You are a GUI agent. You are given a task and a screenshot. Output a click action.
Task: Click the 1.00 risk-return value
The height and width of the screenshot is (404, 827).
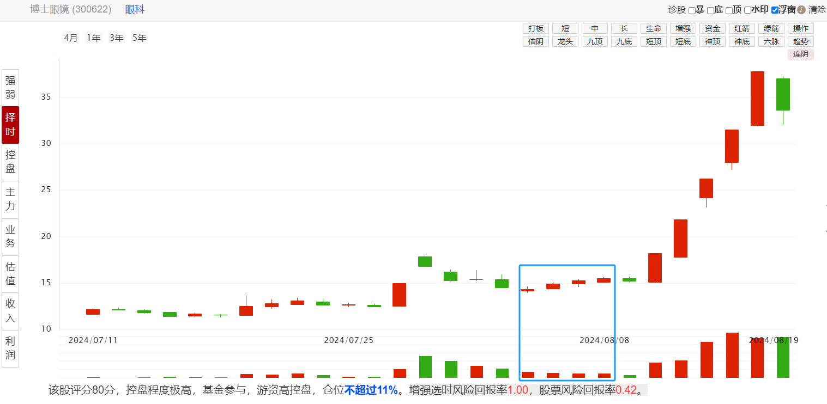[x=518, y=390]
